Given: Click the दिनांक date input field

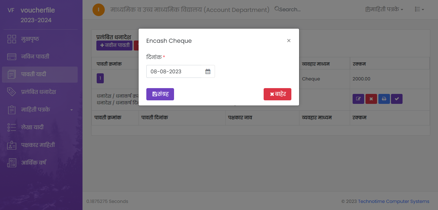Looking at the screenshot, I should [174, 71].
